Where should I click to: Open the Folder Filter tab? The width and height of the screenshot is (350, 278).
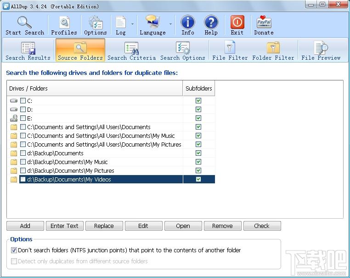273,50
